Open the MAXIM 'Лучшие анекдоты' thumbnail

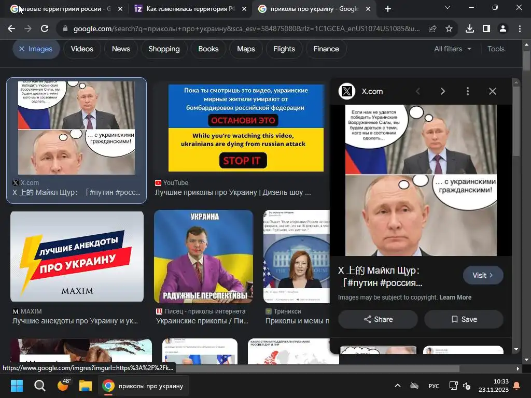[77, 257]
